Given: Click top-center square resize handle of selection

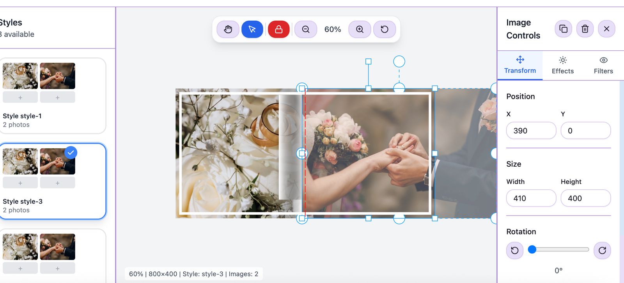Looking at the screenshot, I should coord(368,89).
